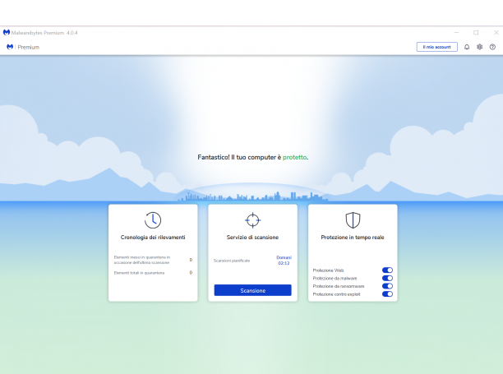Viewport: 503px width, 374px height.
Task: Minimize the Malwarebytes window
Action: point(456,32)
